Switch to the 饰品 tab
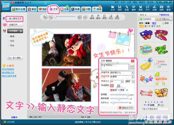The height and width of the screenshot is (125, 174). click(x=42, y=9)
